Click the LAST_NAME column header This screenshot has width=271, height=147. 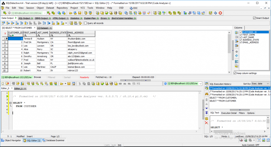[43, 33]
